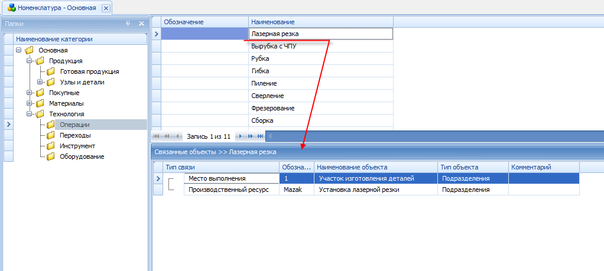Jump forward one page of records
This screenshot has height=271, width=604.
[251, 136]
